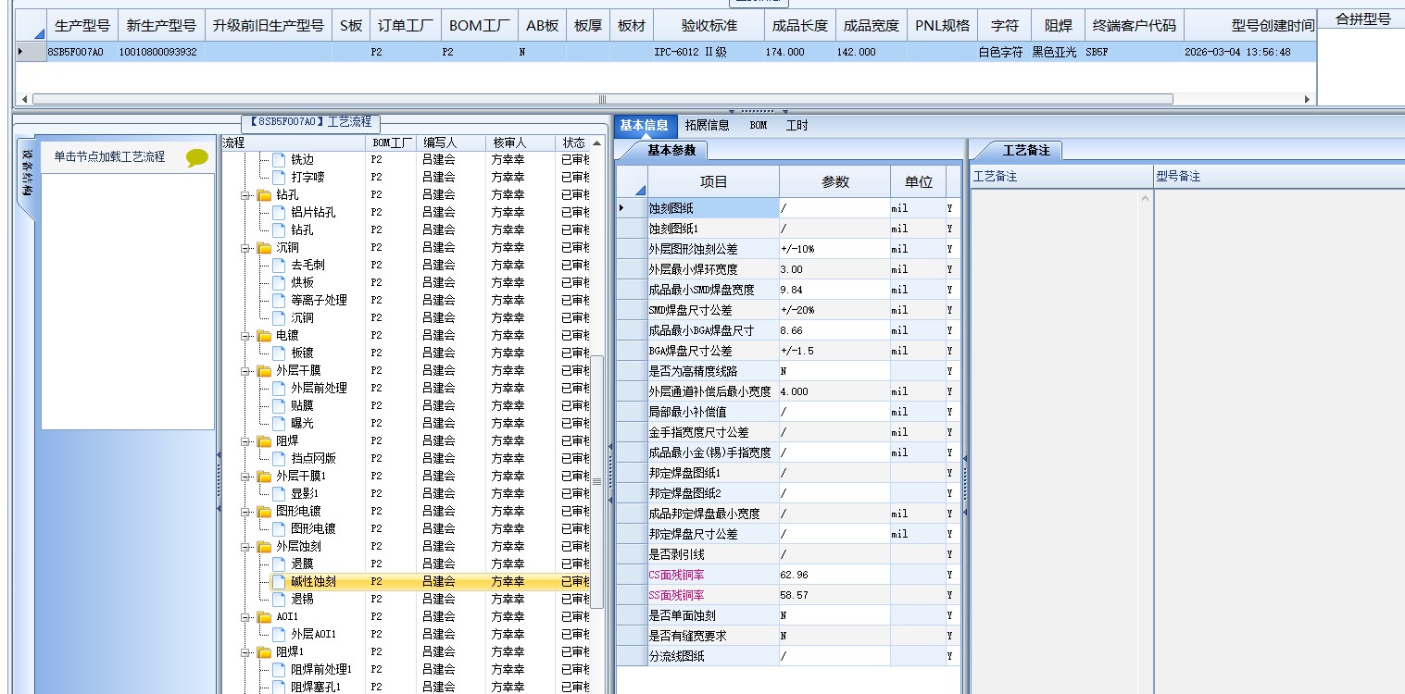Click the document icon beside 去毛刺

click(279, 266)
